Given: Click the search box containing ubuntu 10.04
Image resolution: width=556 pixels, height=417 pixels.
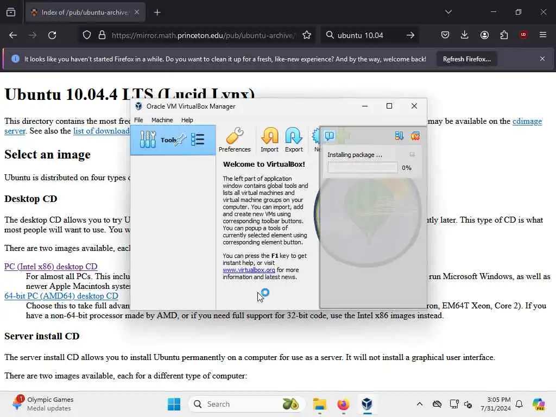Looking at the screenshot, I should (x=369, y=35).
